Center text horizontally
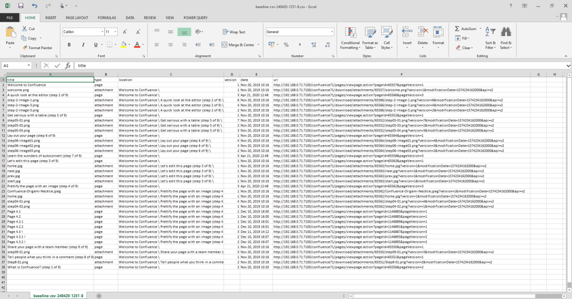 pyautogui.click(x=170, y=44)
